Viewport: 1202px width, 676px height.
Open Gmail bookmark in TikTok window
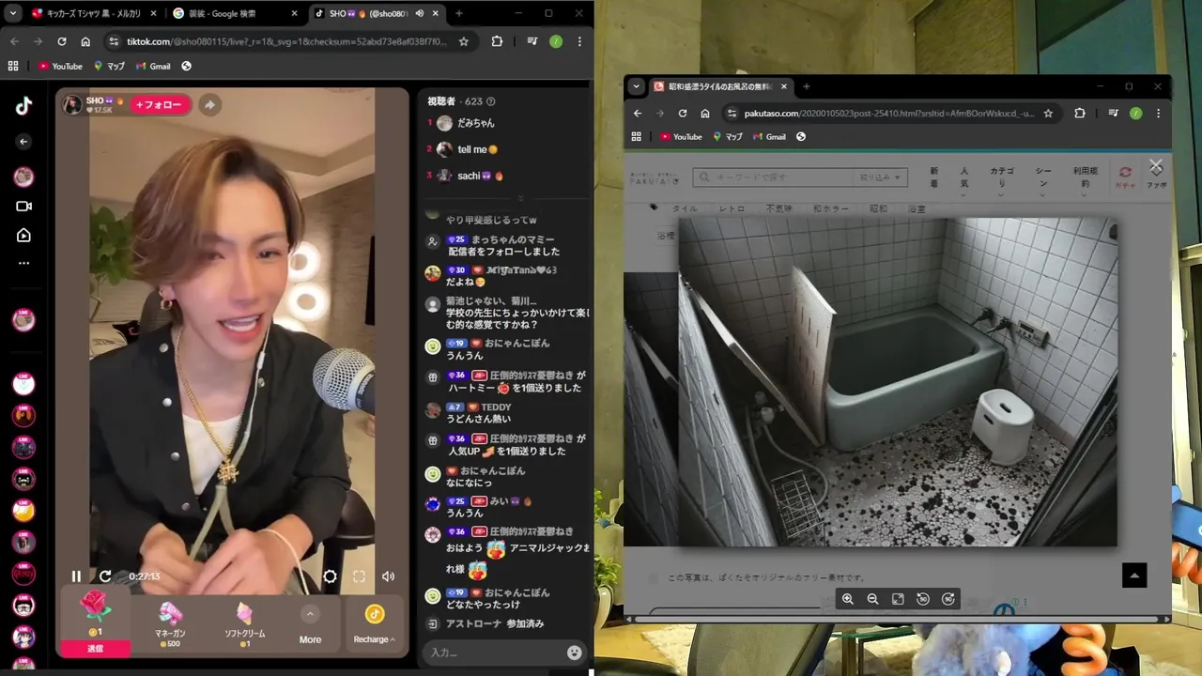(x=153, y=66)
